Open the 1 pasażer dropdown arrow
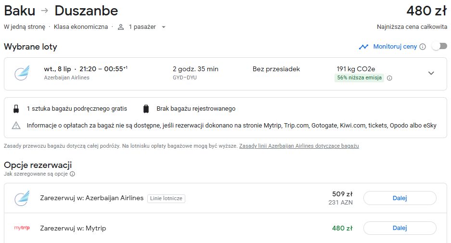 click(x=163, y=27)
